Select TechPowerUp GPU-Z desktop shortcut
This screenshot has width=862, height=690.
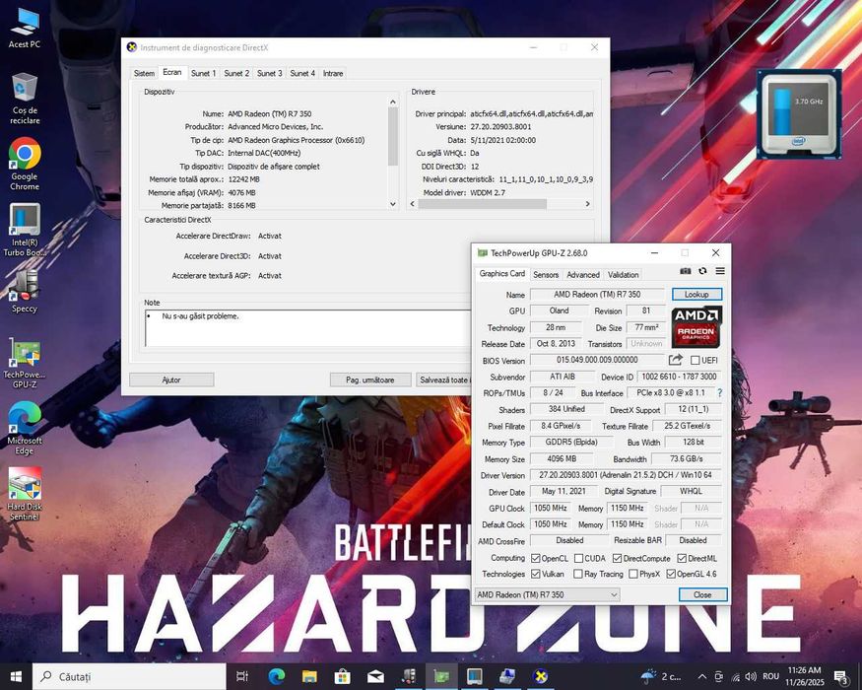pos(25,363)
